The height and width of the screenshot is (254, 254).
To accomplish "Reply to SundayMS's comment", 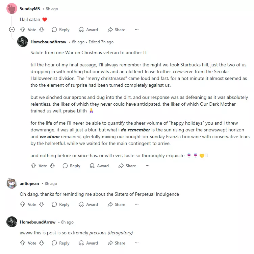I will pyautogui.click(x=60, y=30).
